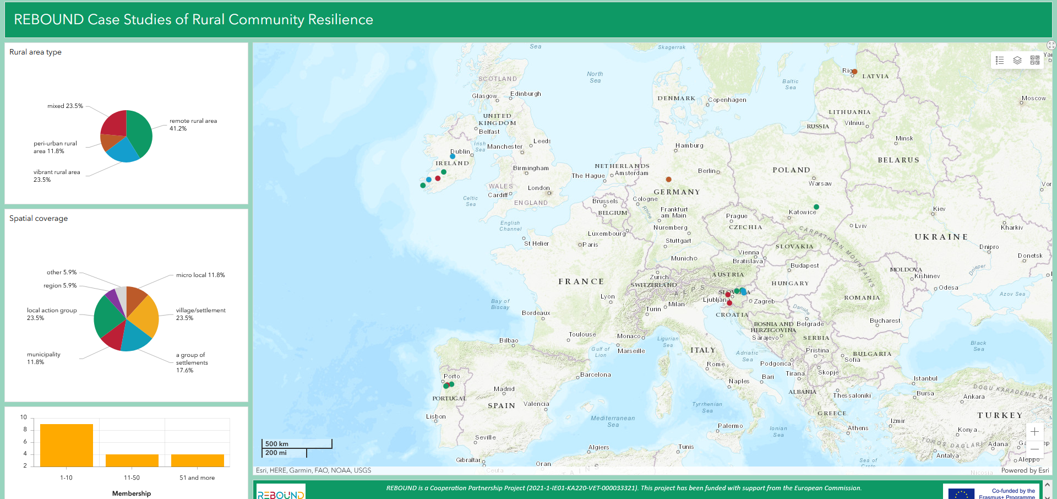Screen dimensions: 1057x499
Task: Click the orange marker near Riga
Action: [854, 72]
